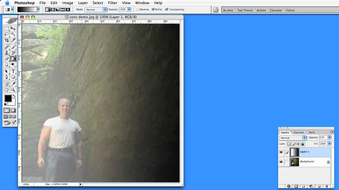Select the Type tool
The image size is (339, 190).
13,72
